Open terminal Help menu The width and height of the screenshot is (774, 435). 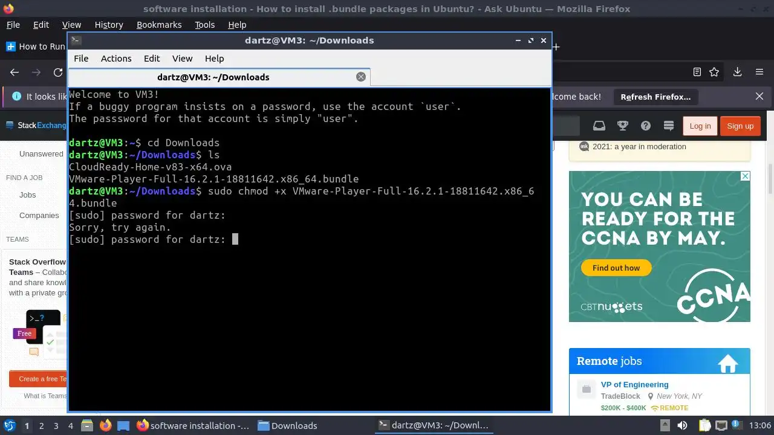215,59
